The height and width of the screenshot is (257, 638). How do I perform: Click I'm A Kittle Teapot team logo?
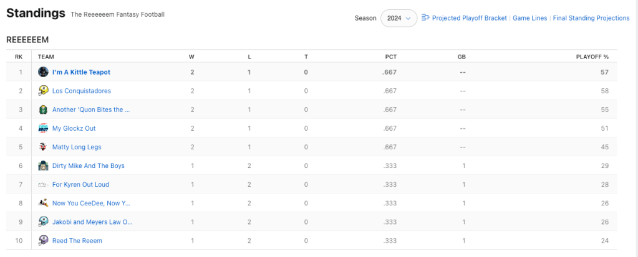[x=43, y=72]
